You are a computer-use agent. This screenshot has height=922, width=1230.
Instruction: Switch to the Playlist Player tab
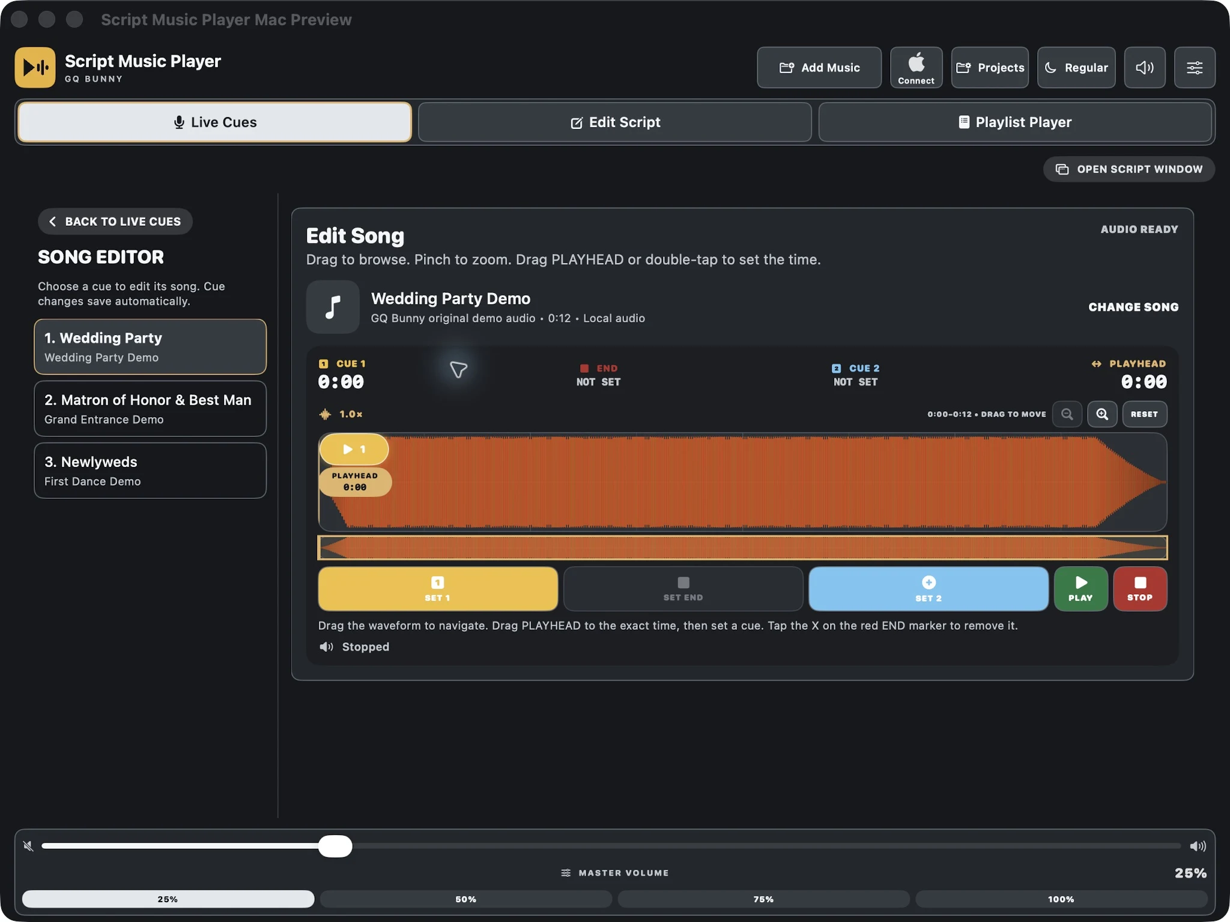tap(1015, 122)
